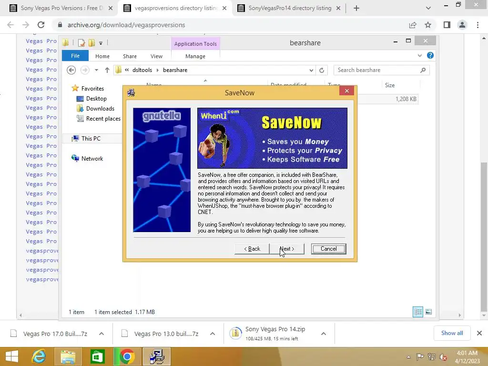Open Chrome profile avatar menu
Viewport: 488px width, 366px height.
[462, 25]
